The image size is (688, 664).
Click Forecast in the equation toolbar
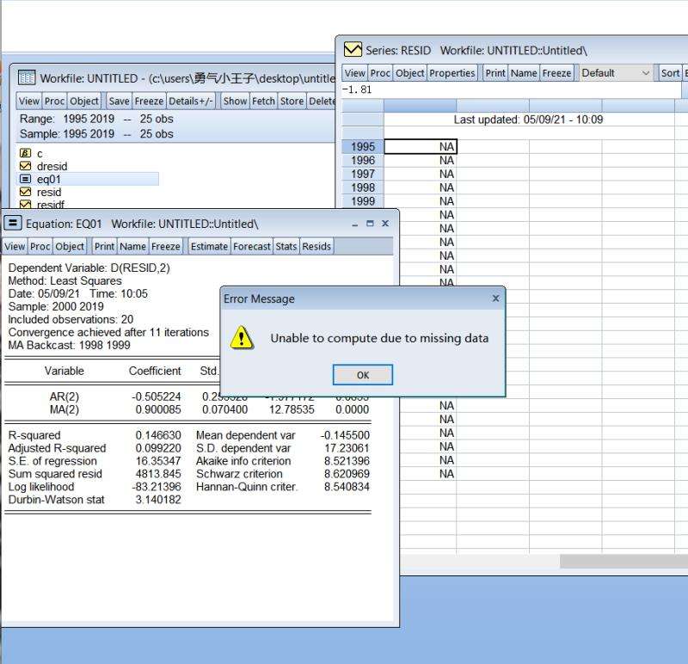[252, 246]
